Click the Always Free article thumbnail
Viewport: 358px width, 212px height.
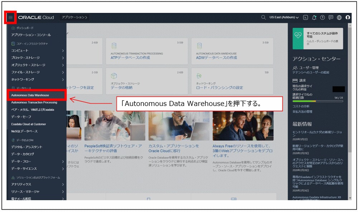(243, 125)
